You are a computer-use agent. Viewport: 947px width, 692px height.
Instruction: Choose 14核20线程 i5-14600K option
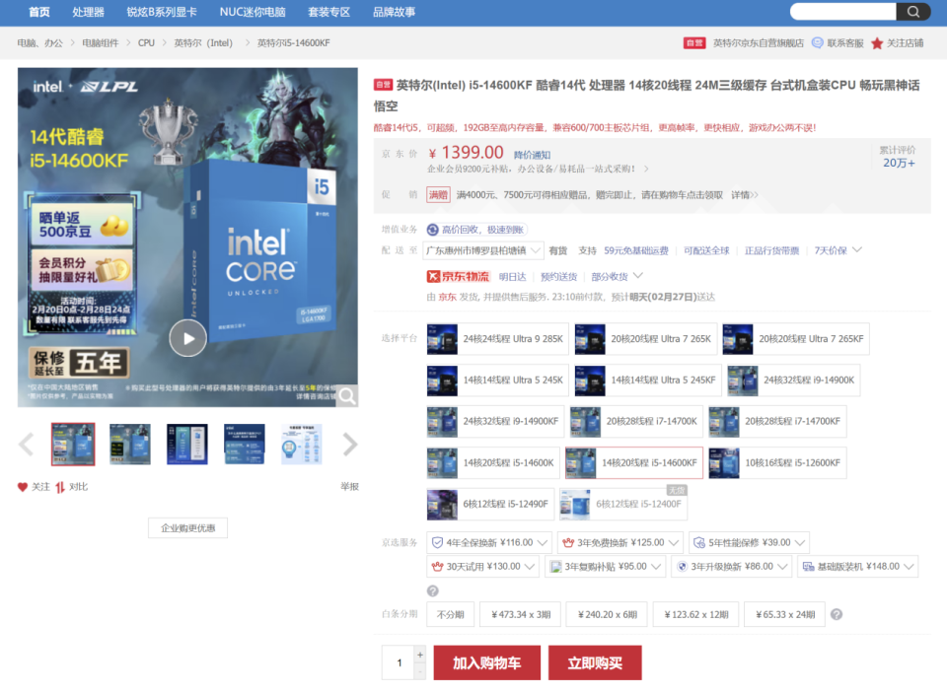tap(493, 462)
